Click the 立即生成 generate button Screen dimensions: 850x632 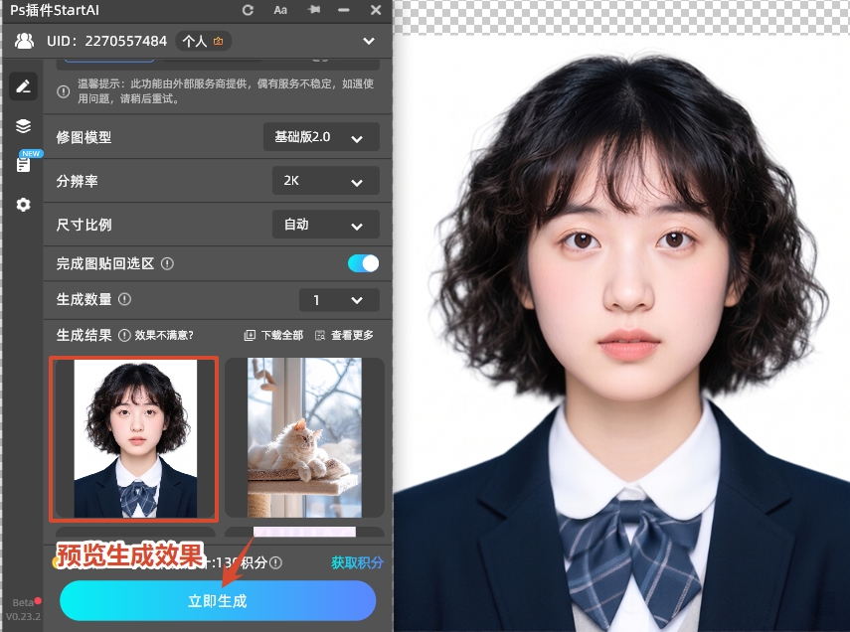coord(218,600)
